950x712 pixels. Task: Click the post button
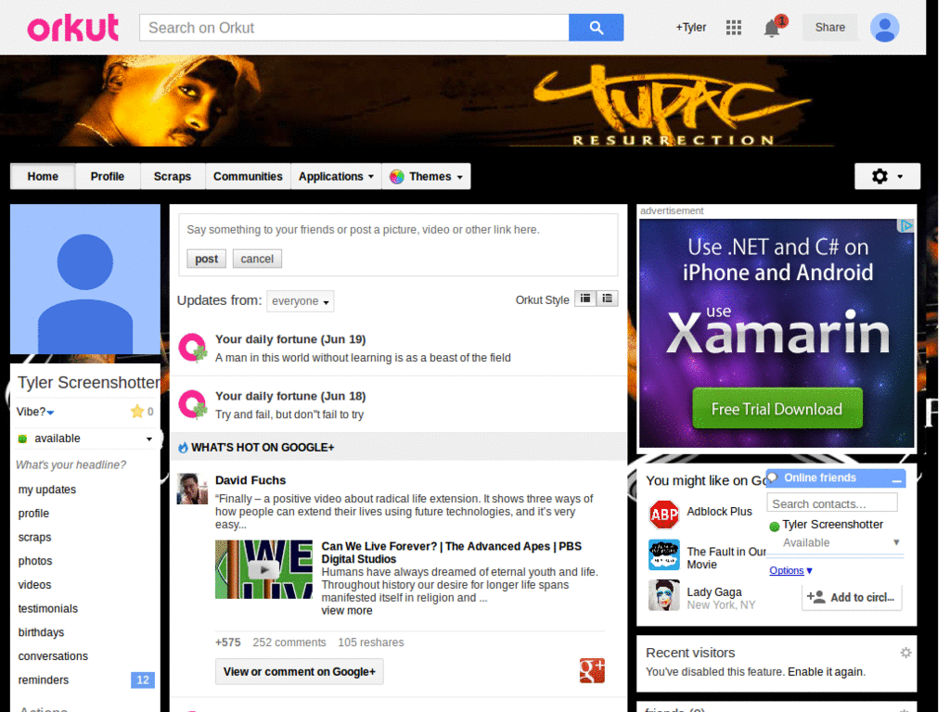[x=206, y=259]
